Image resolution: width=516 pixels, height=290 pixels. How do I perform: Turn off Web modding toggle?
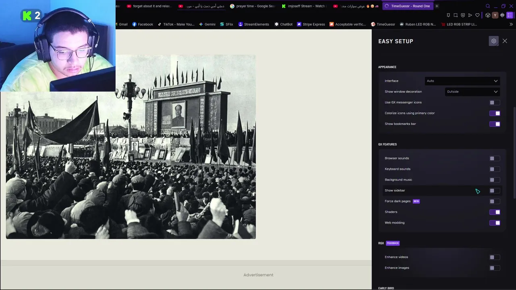(x=495, y=223)
